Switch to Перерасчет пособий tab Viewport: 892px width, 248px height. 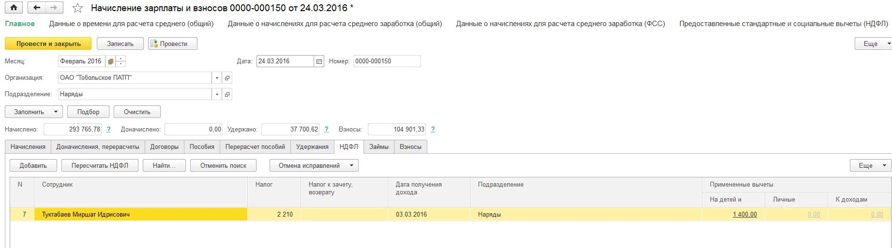pyautogui.click(x=255, y=146)
